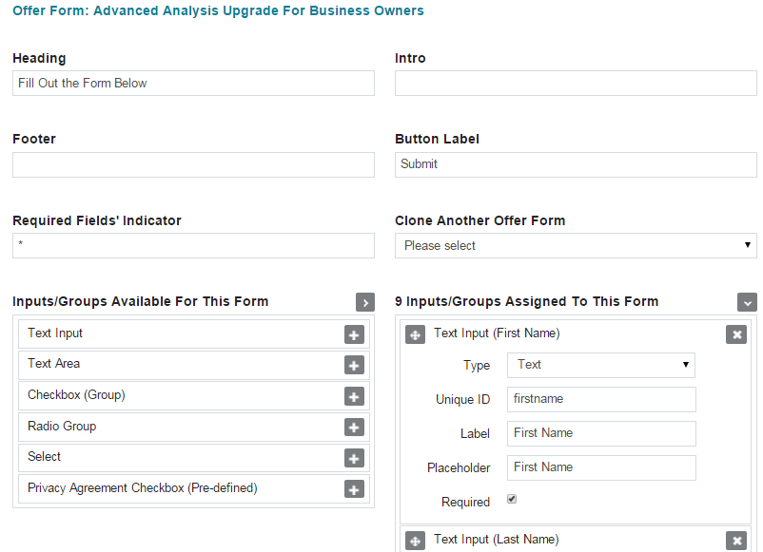Click the arrow button beside available inputs

click(365, 302)
